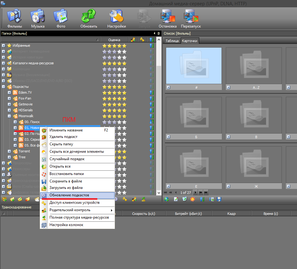The width and height of the screenshot is (297, 269).
Task: Collapse the Подкасты tree node
Action: [x=3, y=87]
